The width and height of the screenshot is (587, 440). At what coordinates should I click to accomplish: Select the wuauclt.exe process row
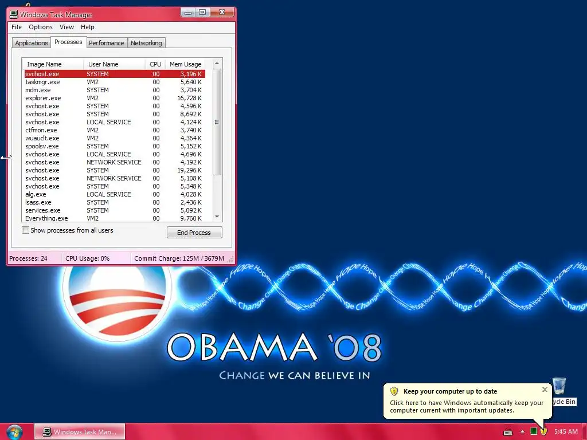[115, 138]
